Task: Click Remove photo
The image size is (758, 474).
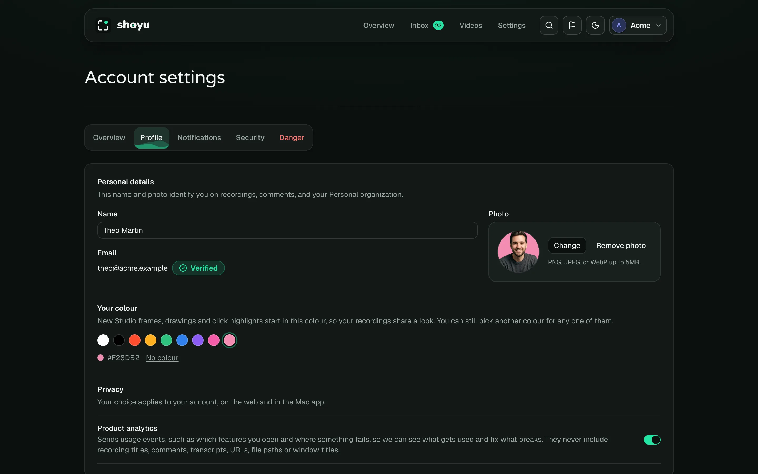Action: pos(621,245)
